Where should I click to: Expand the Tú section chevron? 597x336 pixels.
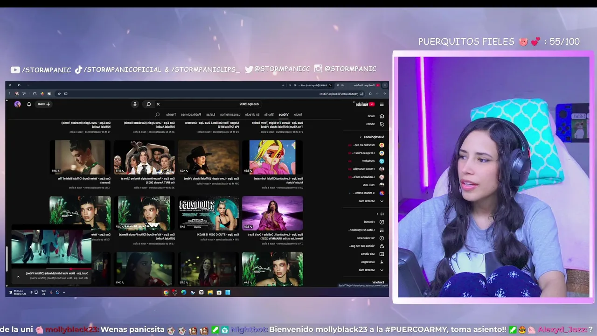point(377,214)
